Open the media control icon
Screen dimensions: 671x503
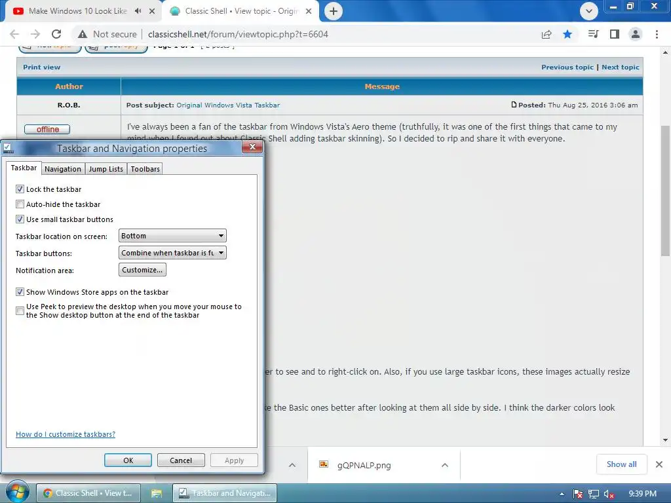[593, 34]
